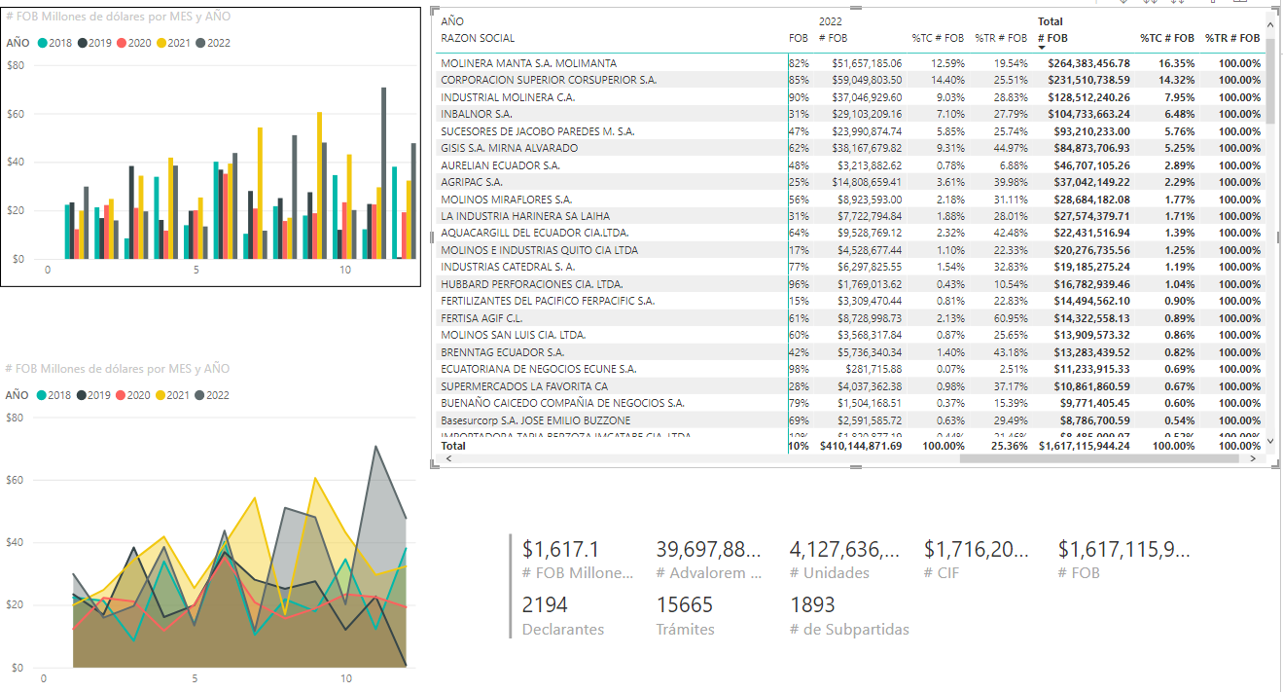This screenshot has width=1283, height=692.
Task: Sort by %TR # FOB under Total
Action: 1232,38
